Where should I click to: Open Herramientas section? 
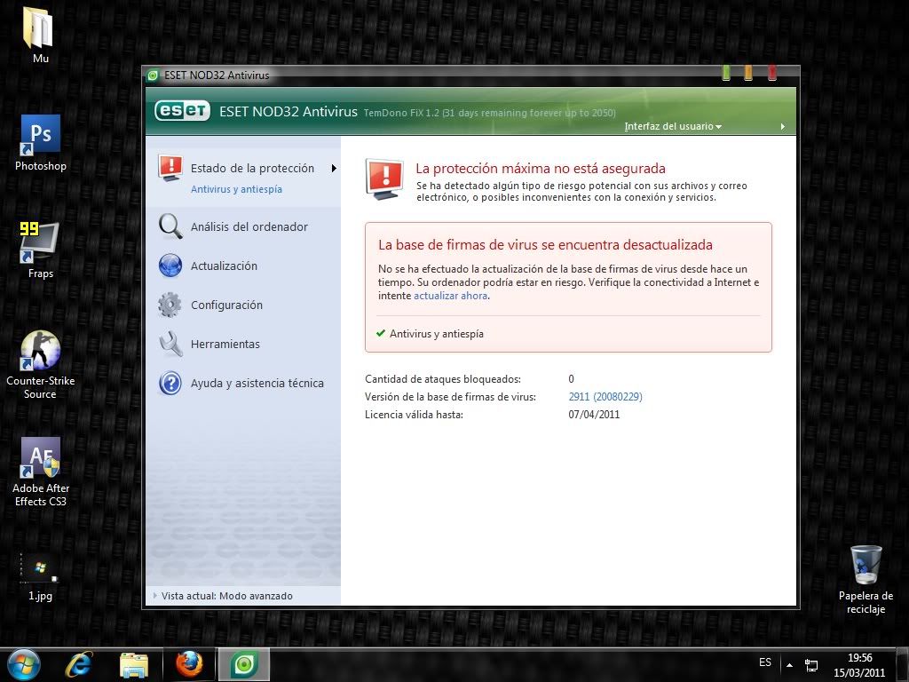pos(225,344)
